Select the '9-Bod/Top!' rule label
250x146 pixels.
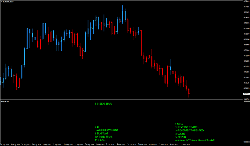pyautogui.click(x=101, y=133)
